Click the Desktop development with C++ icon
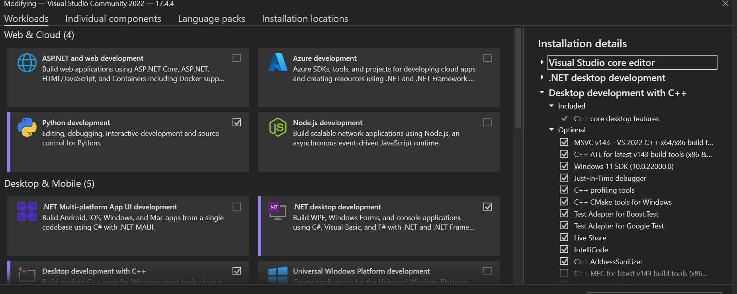 27,275
